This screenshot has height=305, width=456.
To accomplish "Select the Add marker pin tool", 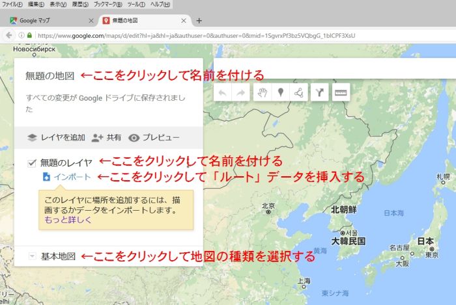I will tap(280, 92).
